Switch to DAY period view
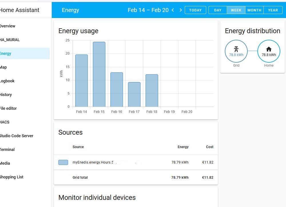The image size is (286, 207). [x=218, y=10]
